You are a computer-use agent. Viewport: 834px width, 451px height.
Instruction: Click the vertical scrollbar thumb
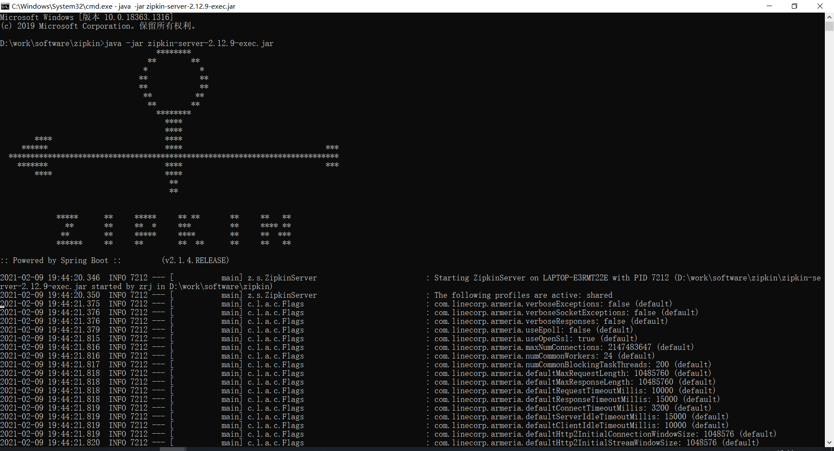(x=829, y=26)
